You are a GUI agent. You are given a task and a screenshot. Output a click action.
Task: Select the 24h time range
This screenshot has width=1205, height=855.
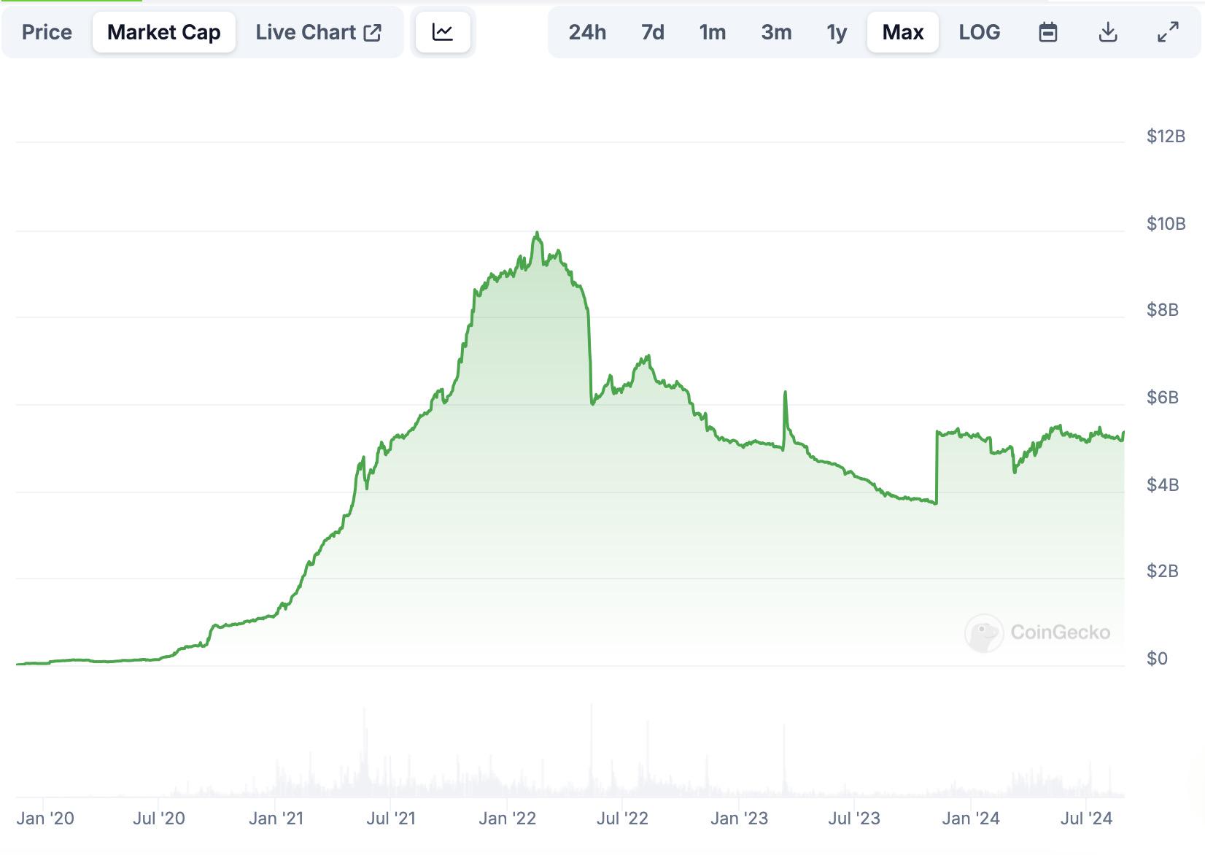(587, 32)
